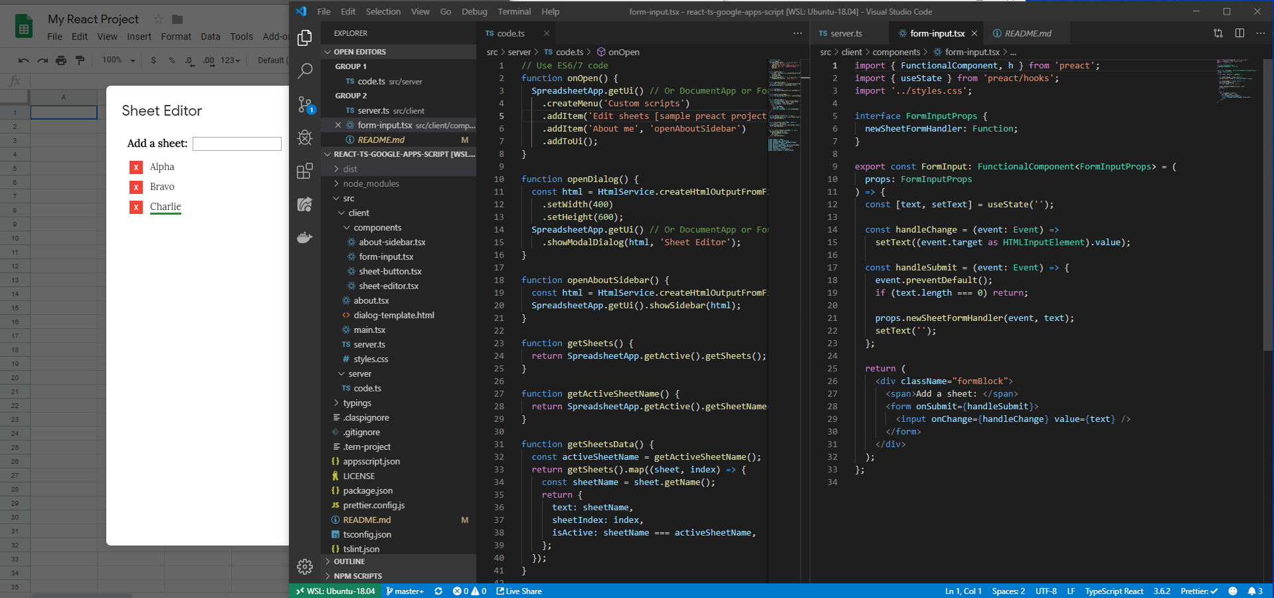Click the sync changes status bar icon

click(438, 591)
